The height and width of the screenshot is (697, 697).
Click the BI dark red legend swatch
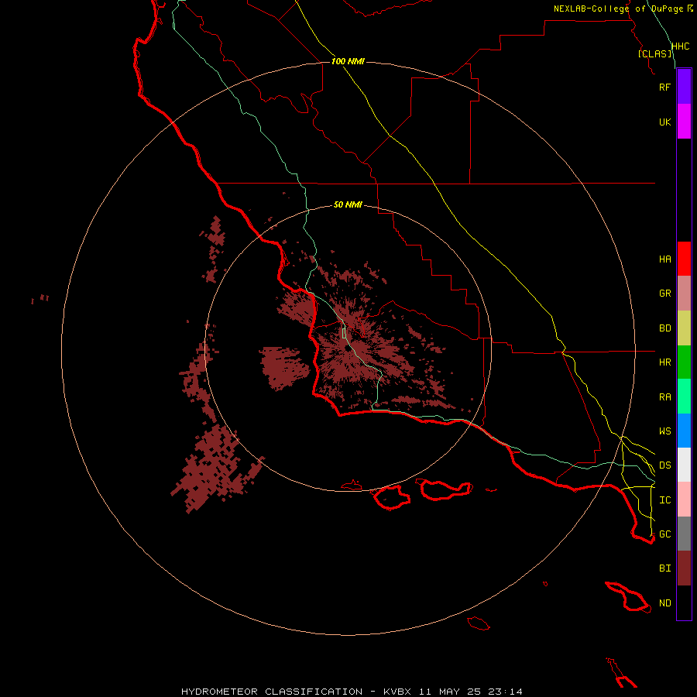pos(684,568)
